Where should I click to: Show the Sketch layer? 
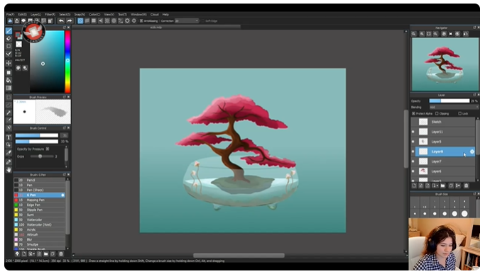tap(413, 122)
